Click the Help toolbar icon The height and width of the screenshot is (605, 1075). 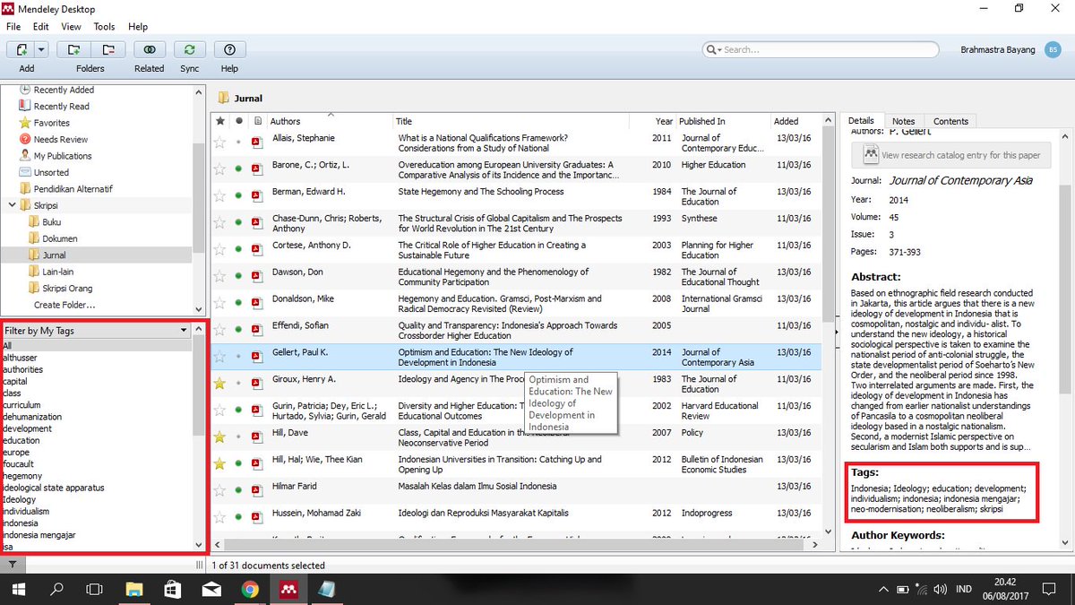tap(229, 50)
